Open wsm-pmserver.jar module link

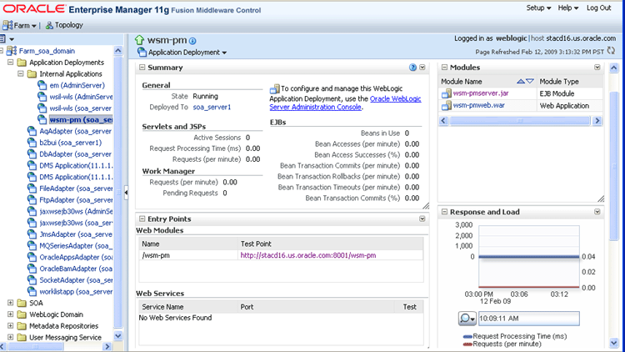click(x=481, y=93)
